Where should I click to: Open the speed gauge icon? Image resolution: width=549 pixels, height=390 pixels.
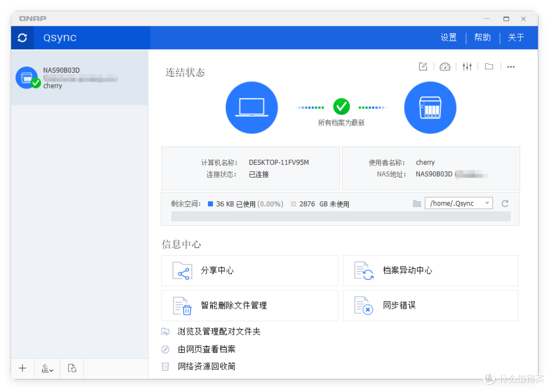click(x=445, y=67)
